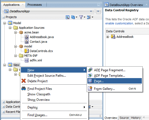Choose Delete Project from context menu

pos(54,81)
